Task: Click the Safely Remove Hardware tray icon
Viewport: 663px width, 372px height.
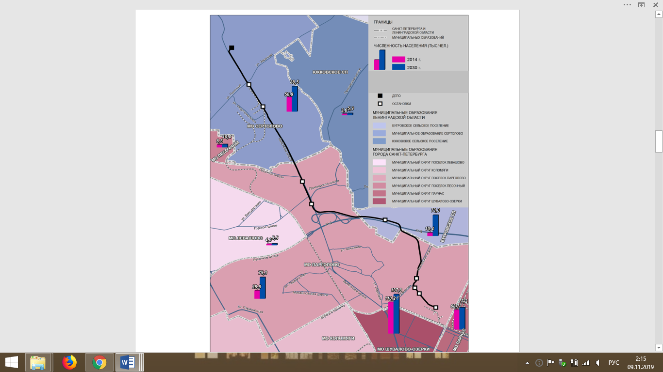Action: point(563,362)
